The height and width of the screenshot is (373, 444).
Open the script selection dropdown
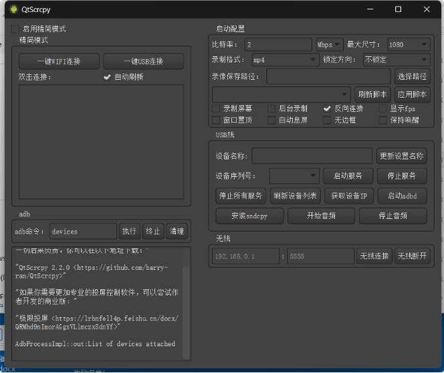pyautogui.click(x=282, y=94)
